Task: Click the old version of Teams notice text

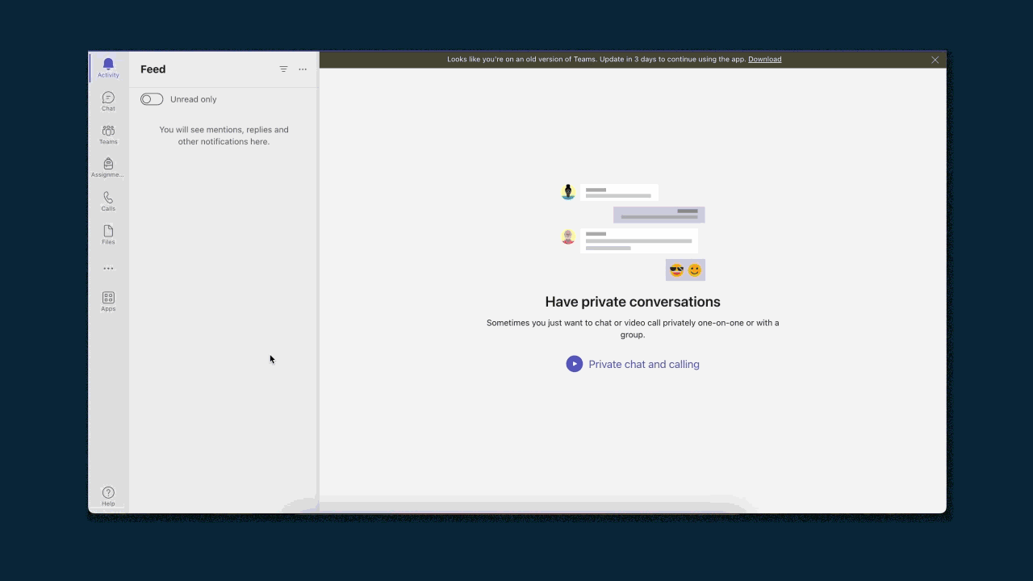Action: coord(596,59)
